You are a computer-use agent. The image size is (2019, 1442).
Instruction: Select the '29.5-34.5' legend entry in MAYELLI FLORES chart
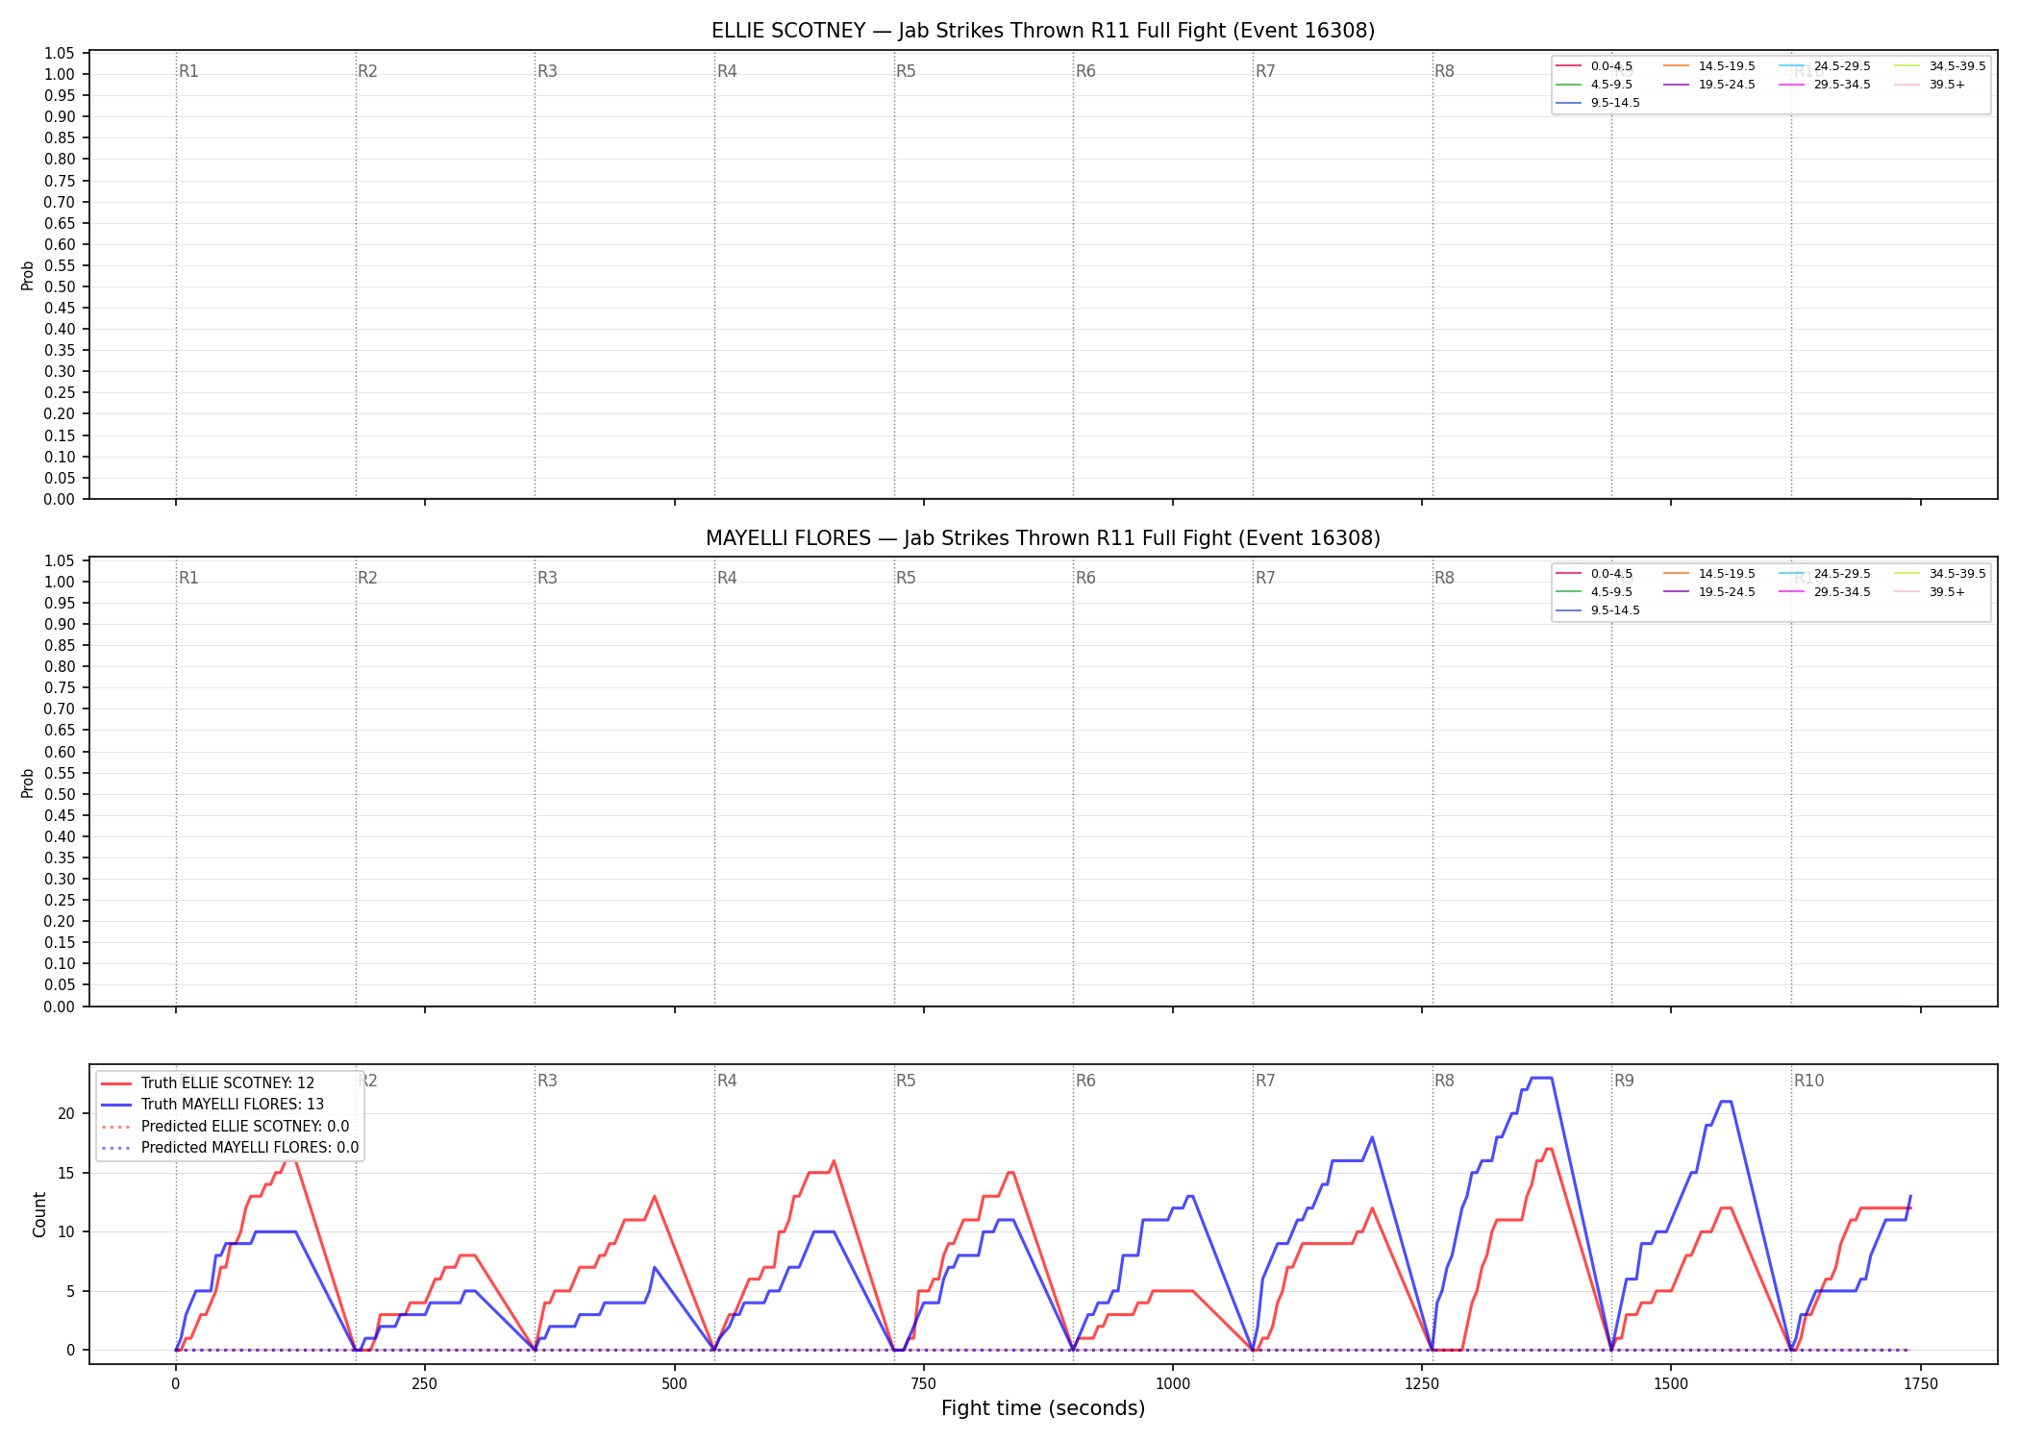pos(1826,592)
